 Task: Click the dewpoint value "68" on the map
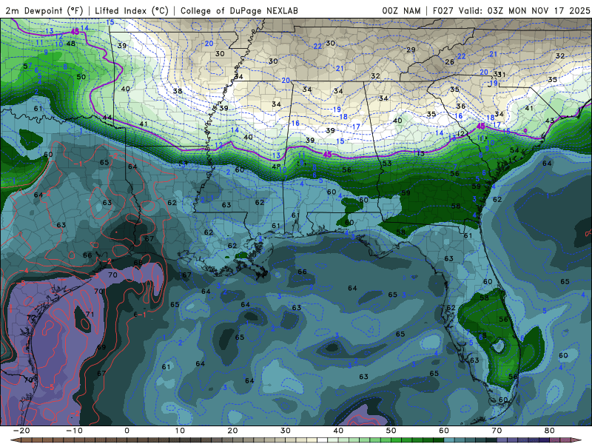click(x=138, y=263)
